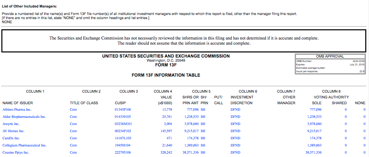
Task: Click CUSIP 00234P102 for AV Homes
Action: [123, 131]
